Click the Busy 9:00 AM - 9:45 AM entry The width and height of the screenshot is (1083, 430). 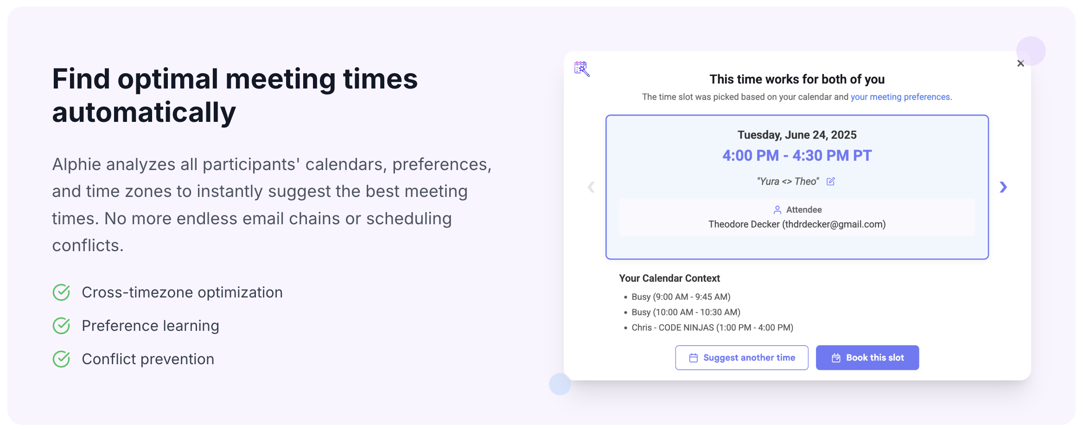681,297
